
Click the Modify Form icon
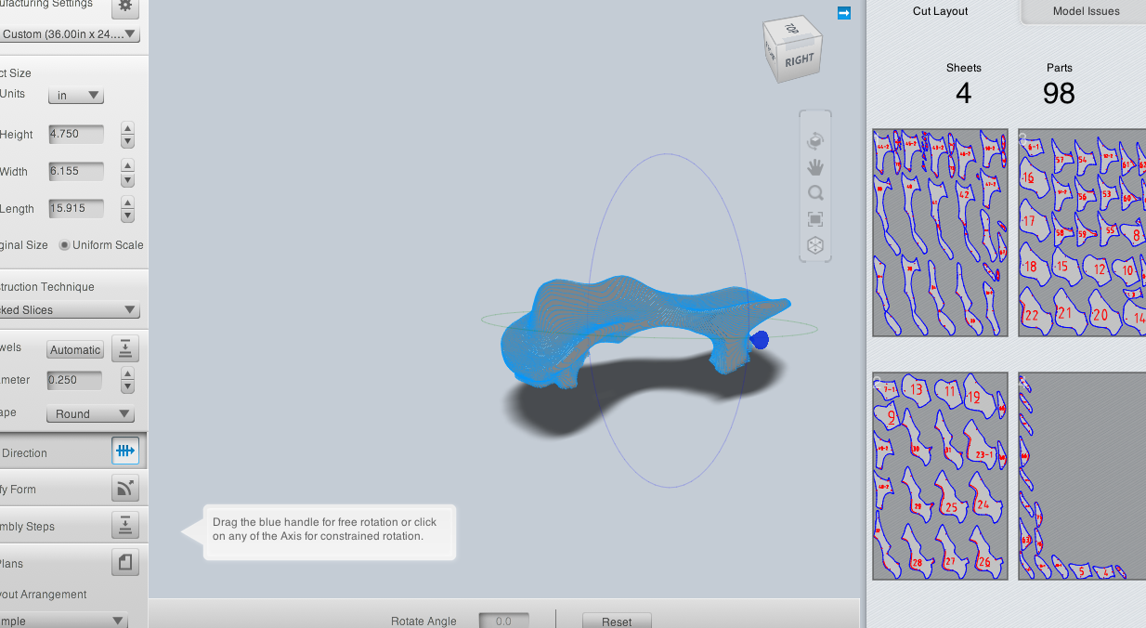point(125,489)
